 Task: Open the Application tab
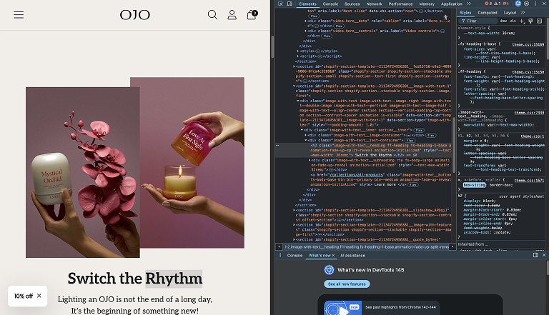(451, 4)
